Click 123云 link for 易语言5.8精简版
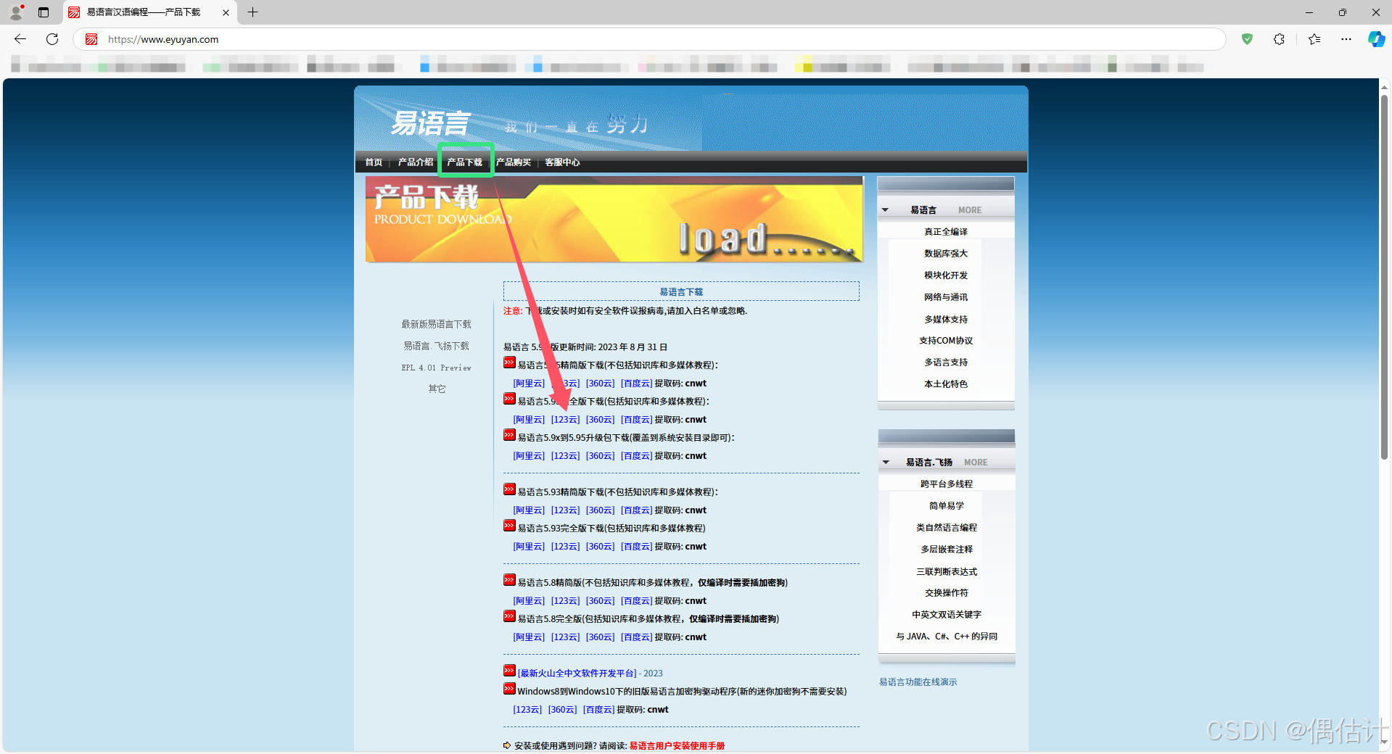Image resolution: width=1392 pixels, height=754 pixels. (x=565, y=601)
